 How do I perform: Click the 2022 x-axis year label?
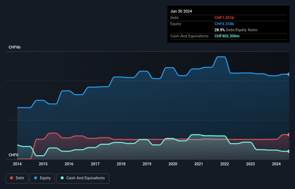[x=225, y=164]
